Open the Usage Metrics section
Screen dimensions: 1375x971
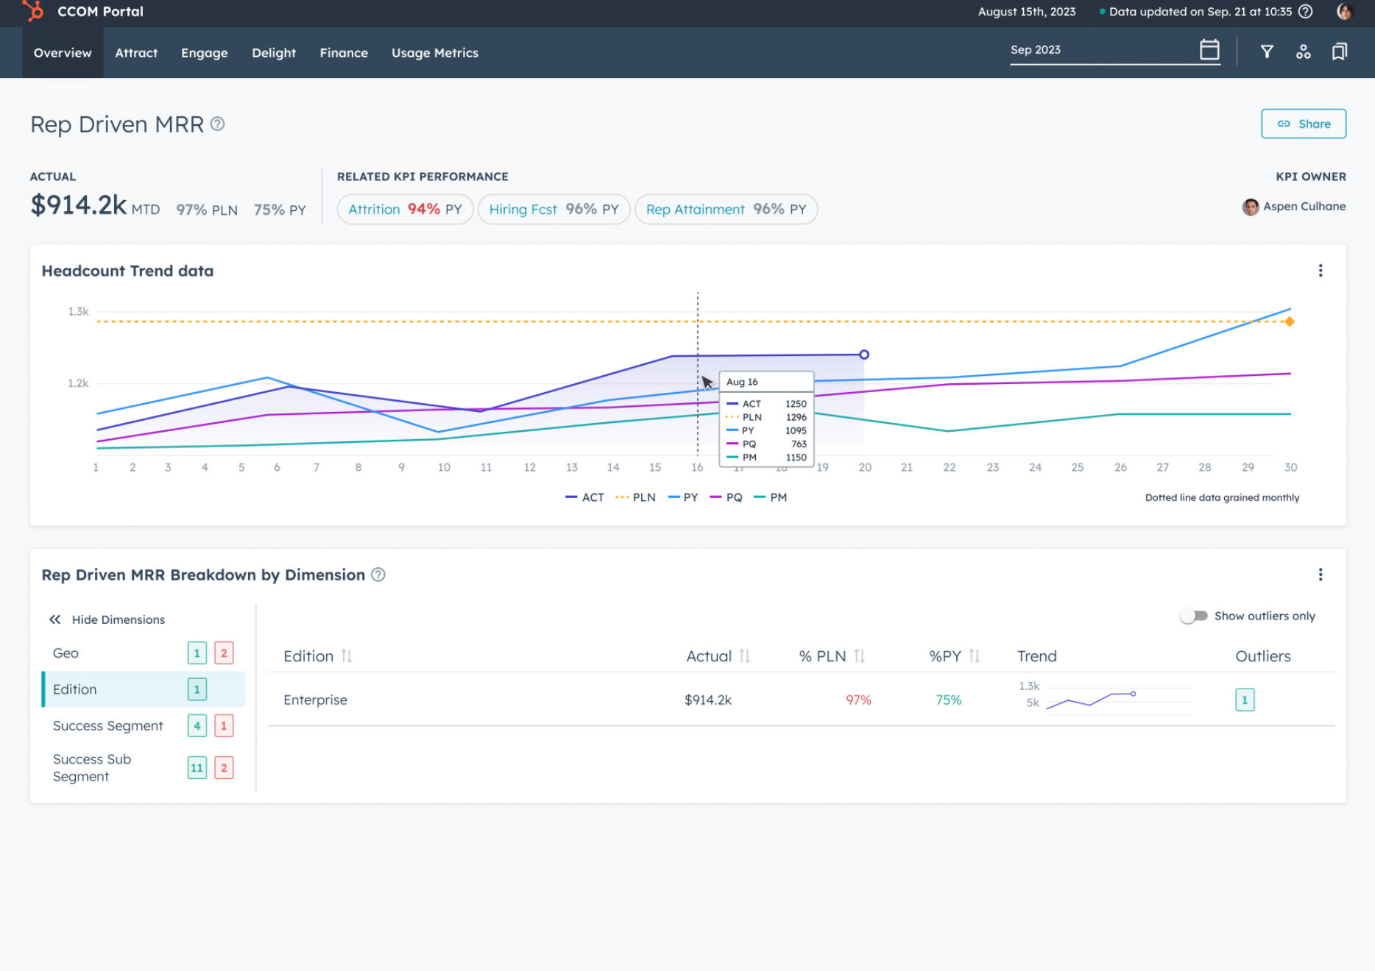click(435, 52)
